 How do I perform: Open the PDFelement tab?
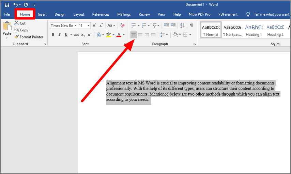(228, 14)
